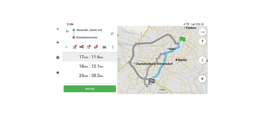Open more route options vertical dots

[113, 47]
